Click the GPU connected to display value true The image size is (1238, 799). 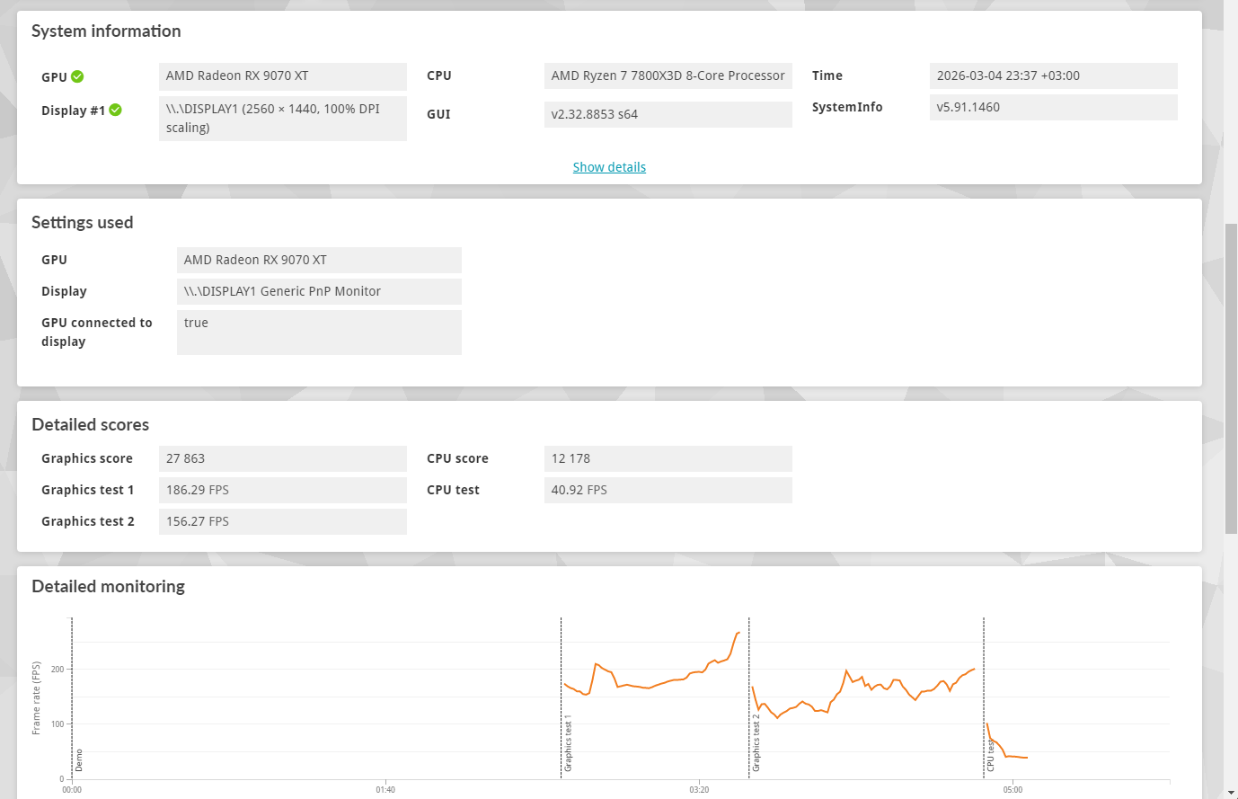pyautogui.click(x=319, y=333)
